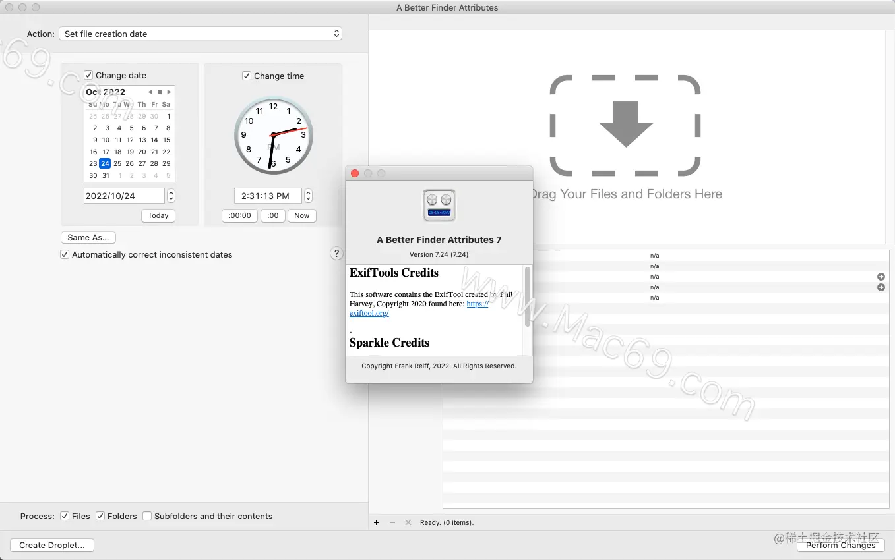Select day 24 in the calendar
895x560 pixels.
pyautogui.click(x=105, y=163)
